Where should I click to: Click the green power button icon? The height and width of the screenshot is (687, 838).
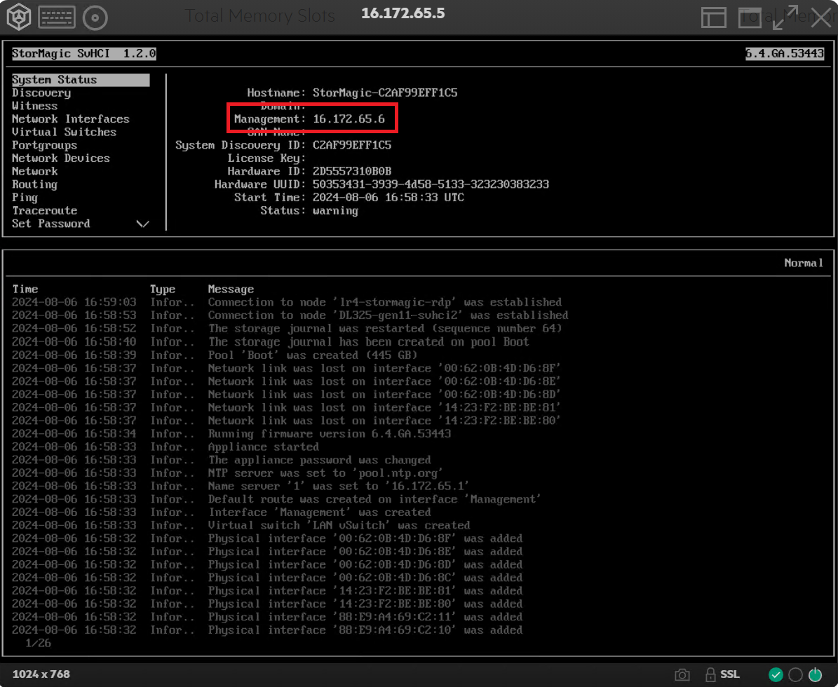coord(816,674)
